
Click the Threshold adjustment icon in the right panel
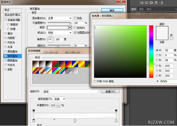[x=151, y=3]
